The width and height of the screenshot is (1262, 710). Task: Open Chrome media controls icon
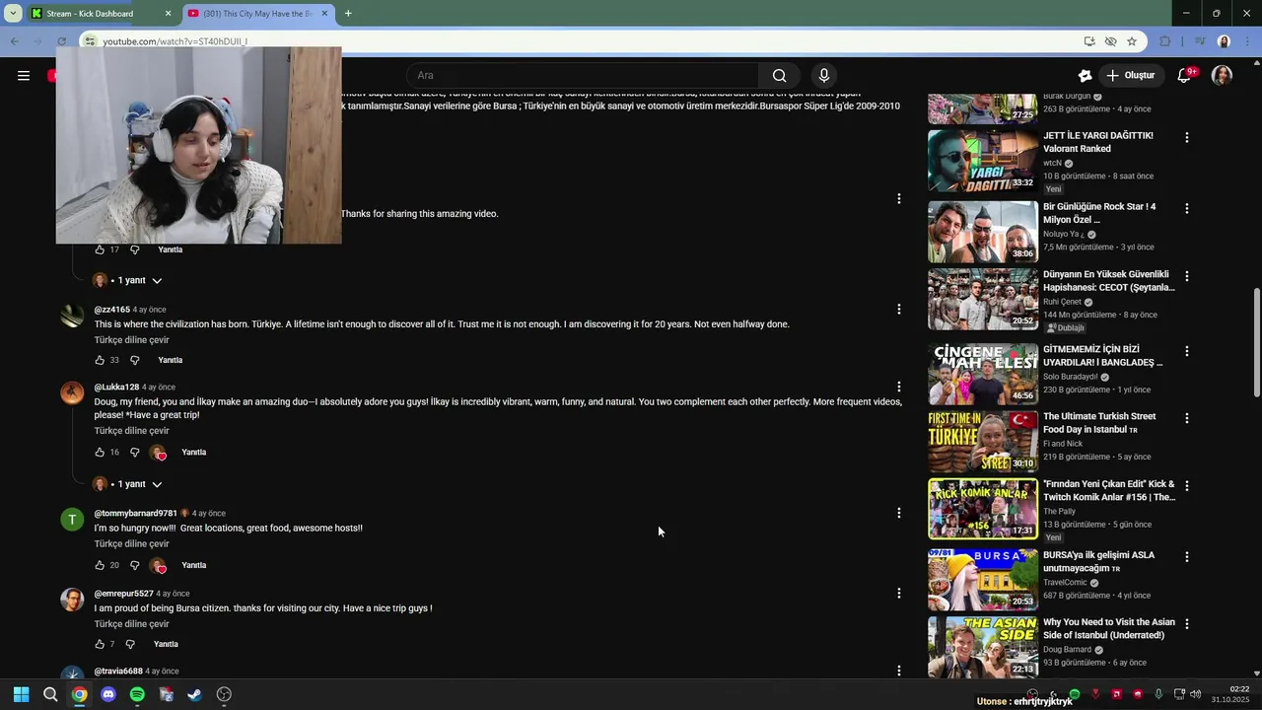coord(1200,41)
